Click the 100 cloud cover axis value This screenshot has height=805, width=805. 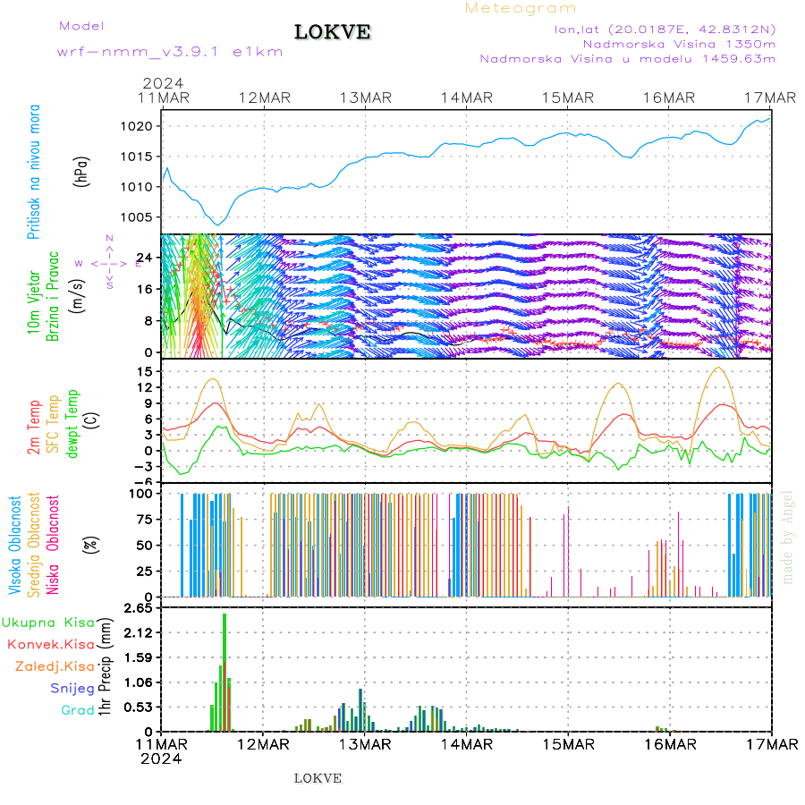[140, 494]
